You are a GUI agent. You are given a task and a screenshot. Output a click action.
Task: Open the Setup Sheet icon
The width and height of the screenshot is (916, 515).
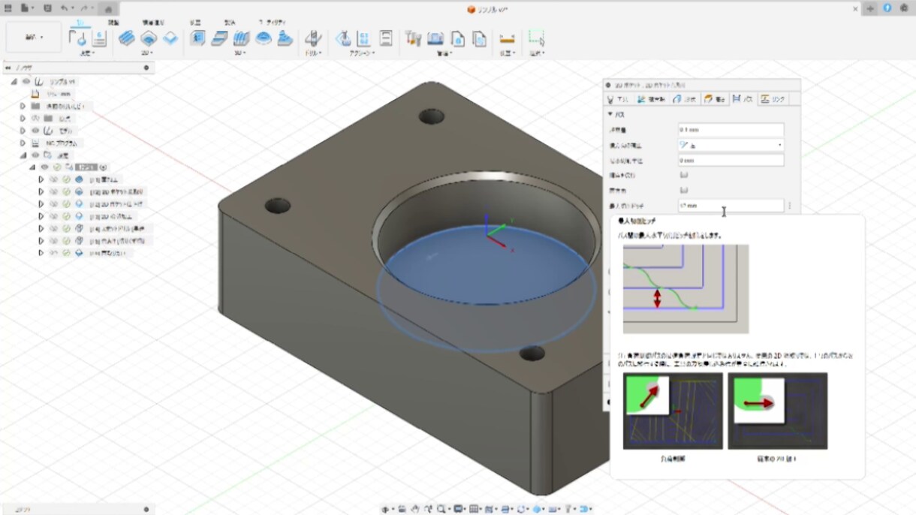coord(386,38)
